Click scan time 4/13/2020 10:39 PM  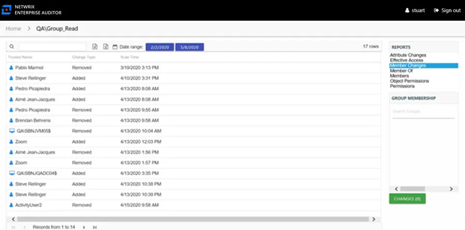(141, 194)
